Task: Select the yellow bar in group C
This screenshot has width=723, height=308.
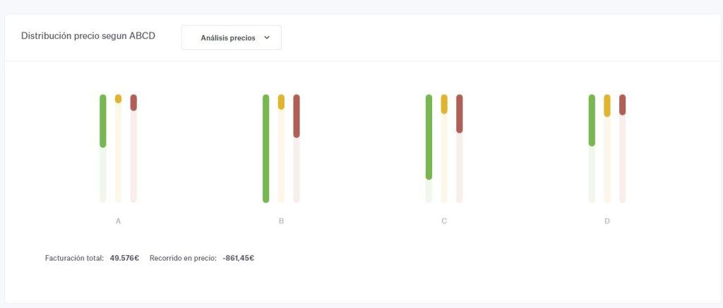Action: pos(444,104)
